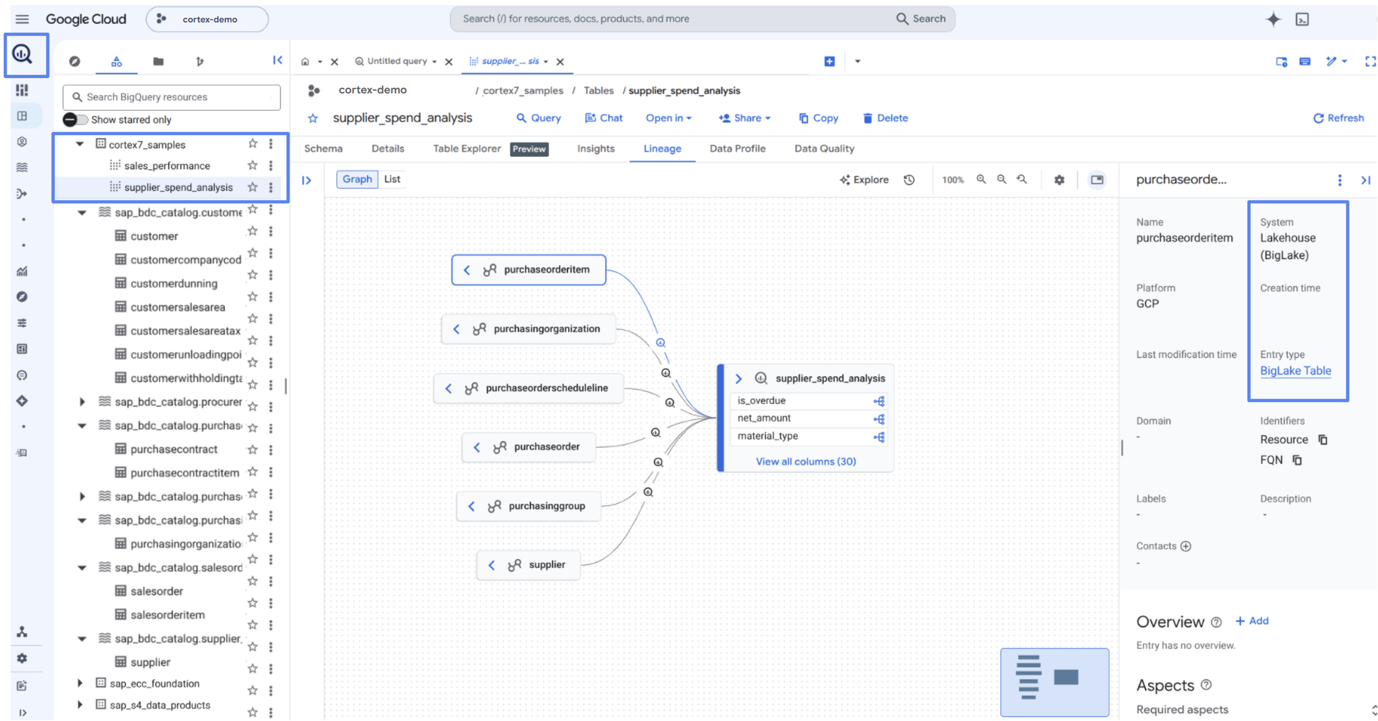
Task: Collapse the purchaseorderitem details panel
Action: pyautogui.click(x=1365, y=180)
